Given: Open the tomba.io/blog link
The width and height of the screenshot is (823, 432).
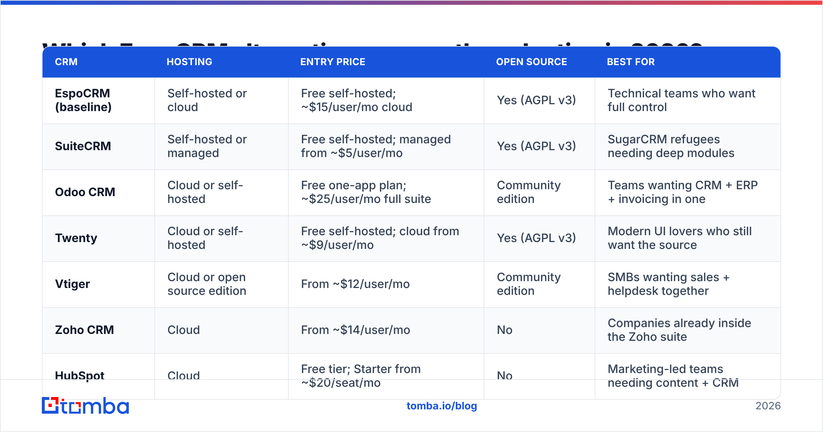Looking at the screenshot, I should pos(442,406).
